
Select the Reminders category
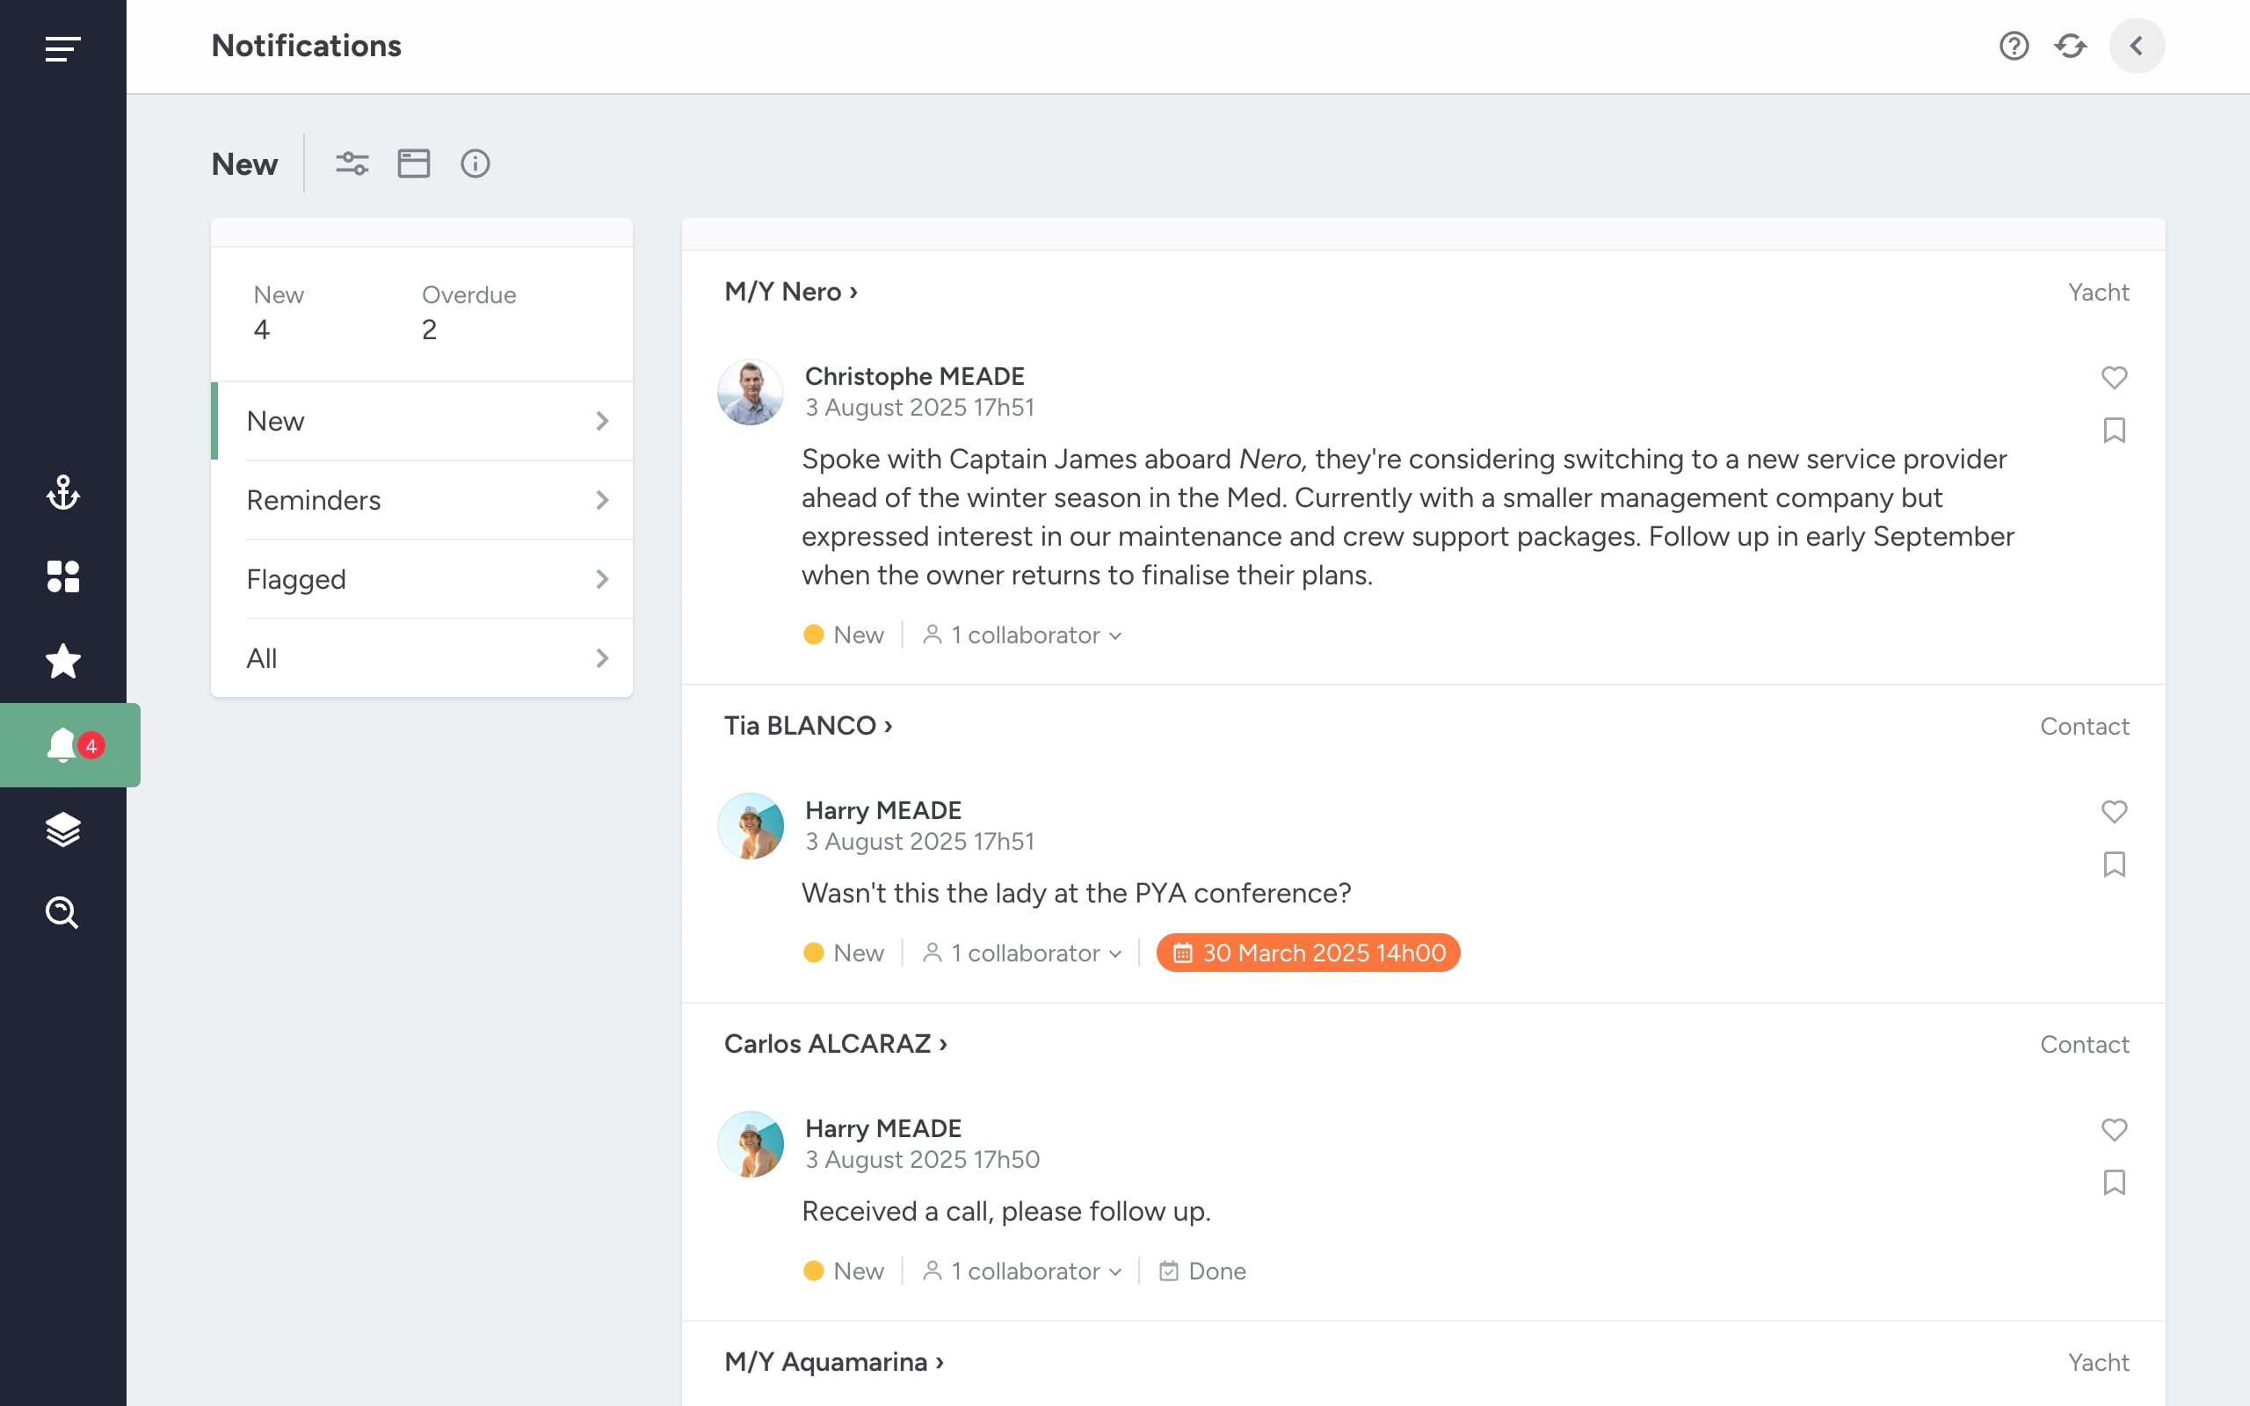pyautogui.click(x=423, y=500)
